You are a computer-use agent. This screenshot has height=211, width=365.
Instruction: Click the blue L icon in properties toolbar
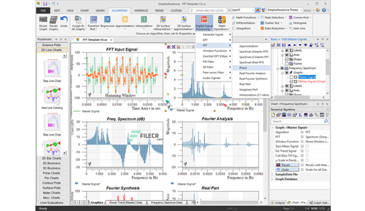click(x=300, y=115)
